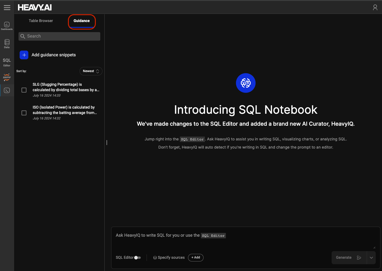The image size is (382, 271).
Task: Open the Newest sort dropdown
Action: [x=91, y=71]
